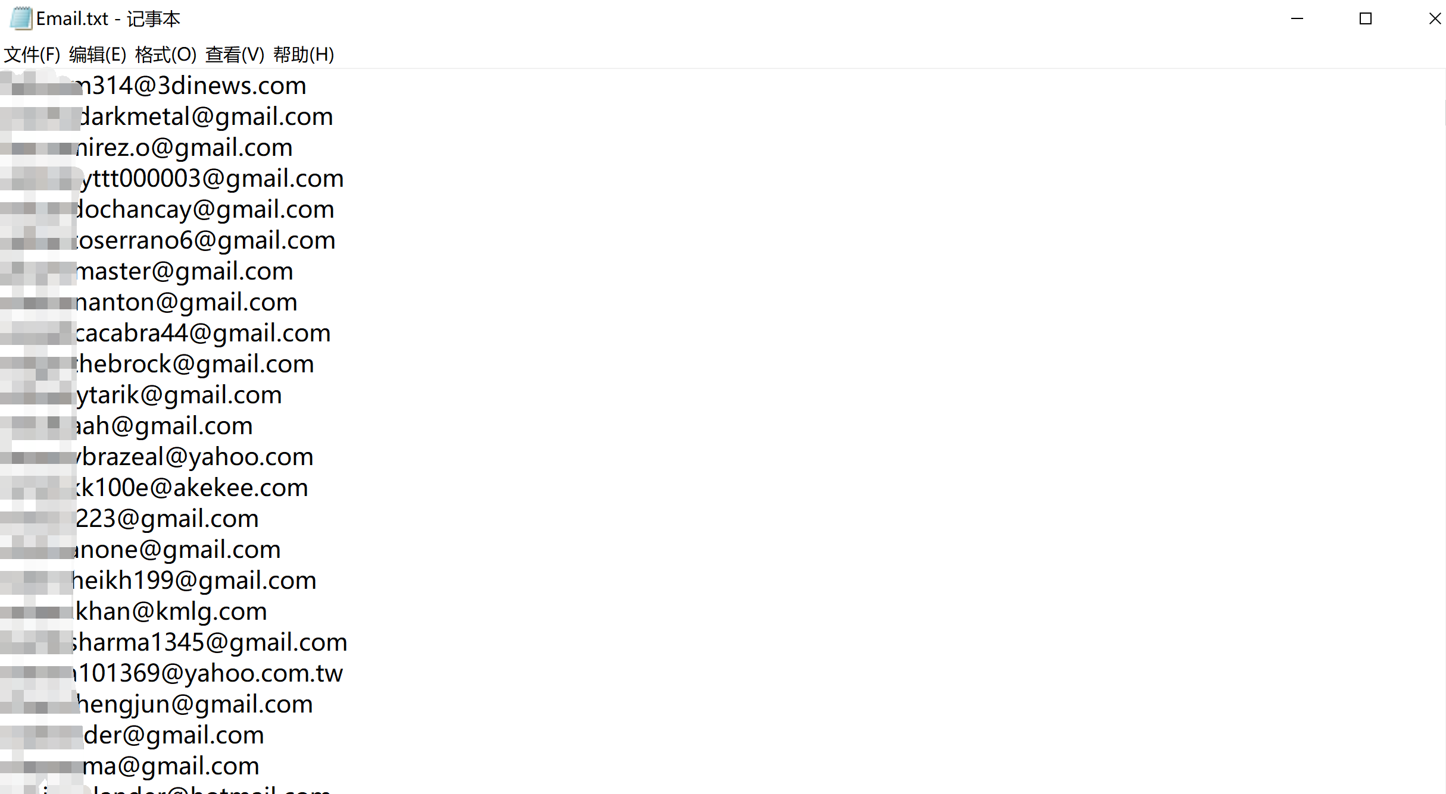Place cursor in brazeal@yahoo.com line

(x=194, y=457)
